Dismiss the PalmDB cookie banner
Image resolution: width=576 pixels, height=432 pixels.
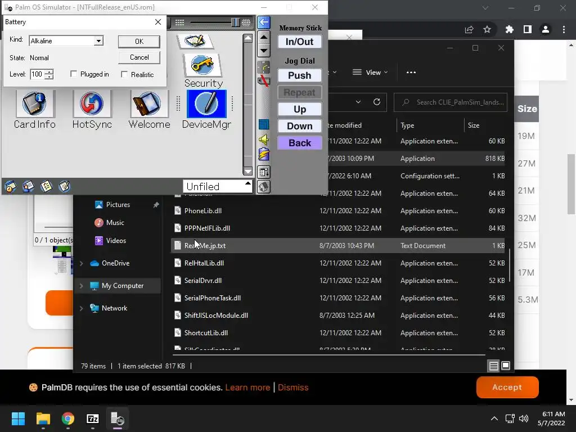(x=292, y=388)
